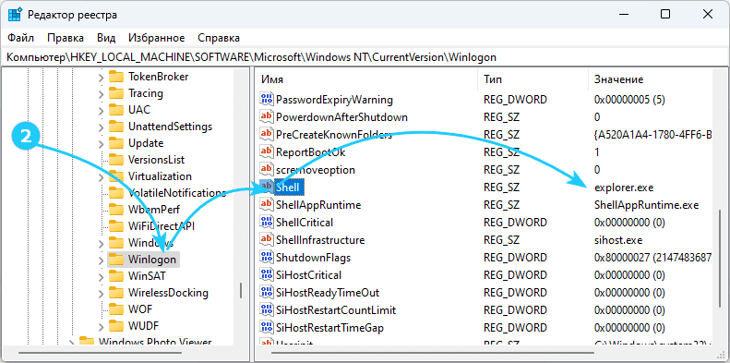Image resolution: width=730 pixels, height=363 pixels.
Task: Select the ShellInfrastructure string icon
Action: (x=267, y=240)
